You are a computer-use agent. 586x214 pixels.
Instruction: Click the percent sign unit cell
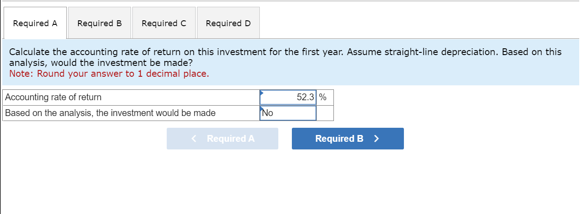(323, 98)
